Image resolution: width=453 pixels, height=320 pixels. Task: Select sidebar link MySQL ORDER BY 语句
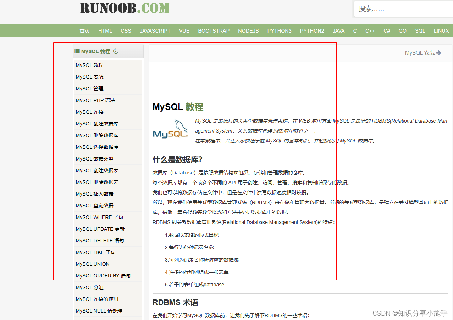click(103, 276)
